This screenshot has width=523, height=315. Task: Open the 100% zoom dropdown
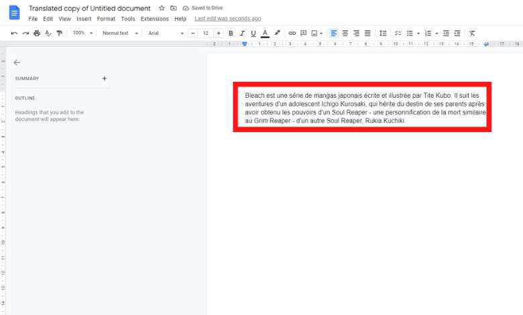[x=82, y=33]
